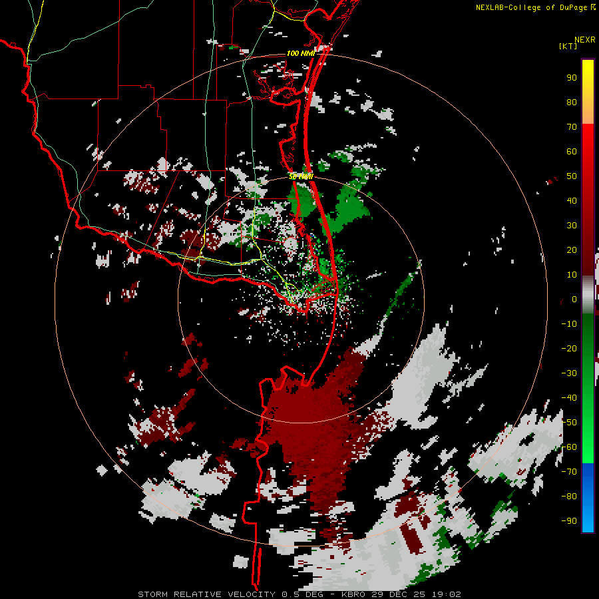Click the -70 knot scale label

coord(569,472)
